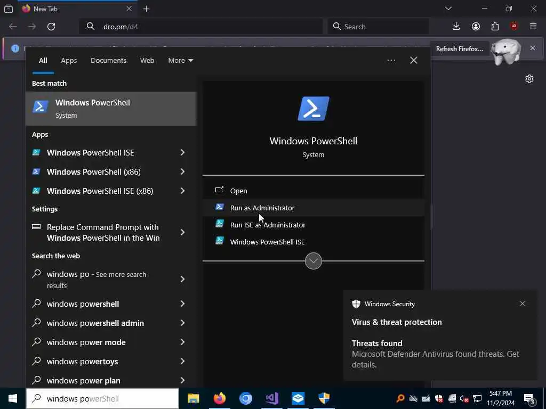
Task: Click Firefox forward arrow
Action: tap(32, 27)
